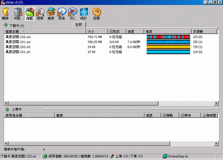Screen dimensions: 223x160
Task: Click upload list scrollbar left arrow
Action: pyautogui.click(x=6, y=143)
